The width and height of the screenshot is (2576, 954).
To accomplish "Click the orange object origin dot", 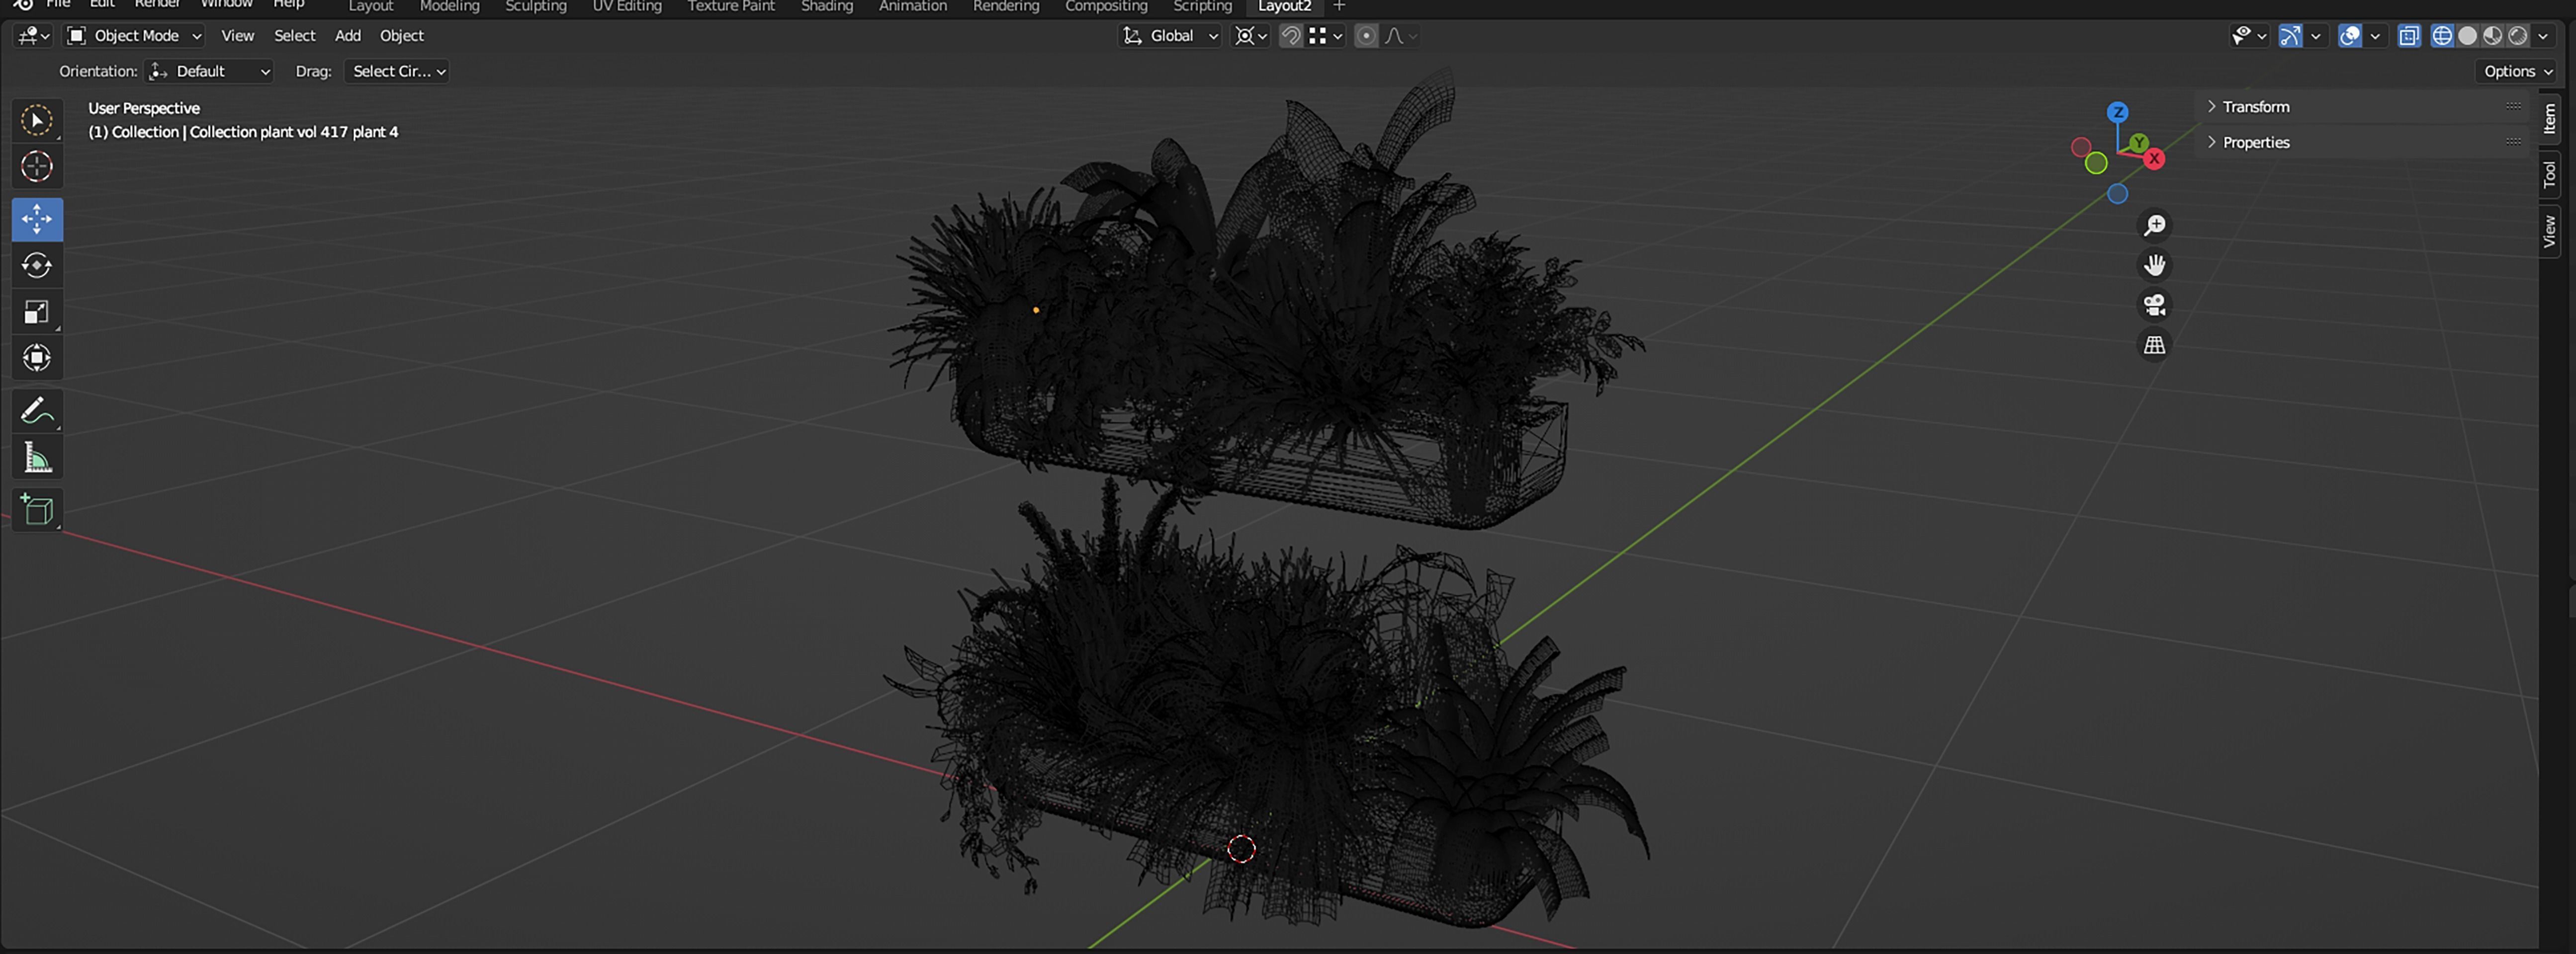I will [x=1035, y=311].
